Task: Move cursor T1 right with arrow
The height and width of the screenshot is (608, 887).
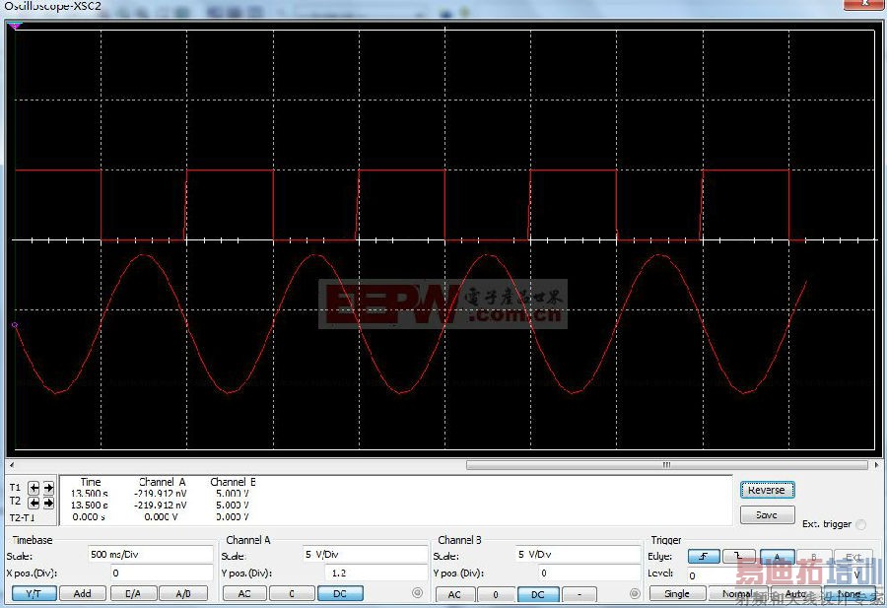Action: 47,488
